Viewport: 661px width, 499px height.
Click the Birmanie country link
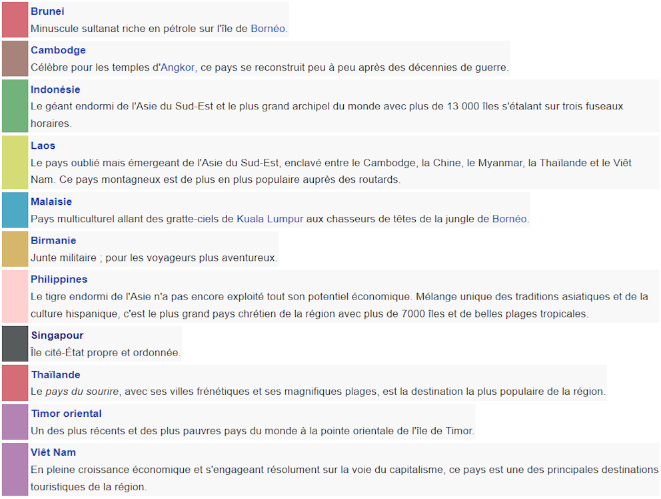pyautogui.click(x=53, y=241)
